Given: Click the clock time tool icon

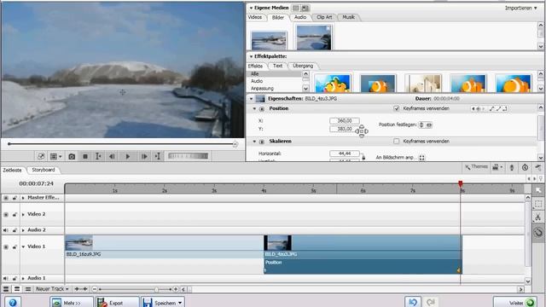Looking at the screenshot, I should pyautogui.click(x=525, y=167).
